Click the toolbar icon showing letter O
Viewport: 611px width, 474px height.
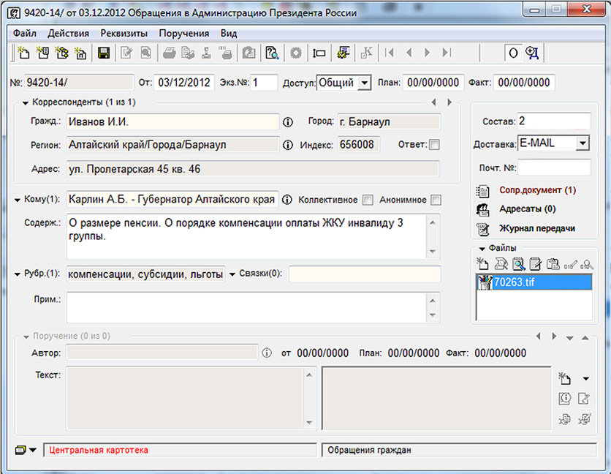(x=513, y=53)
